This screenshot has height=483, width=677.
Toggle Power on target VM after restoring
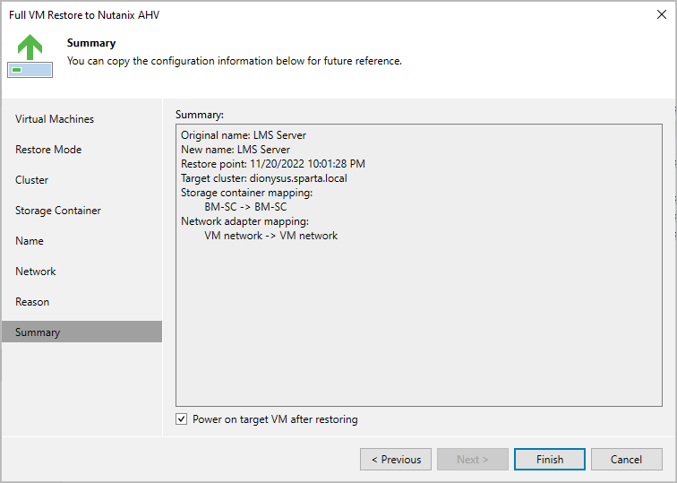click(182, 419)
